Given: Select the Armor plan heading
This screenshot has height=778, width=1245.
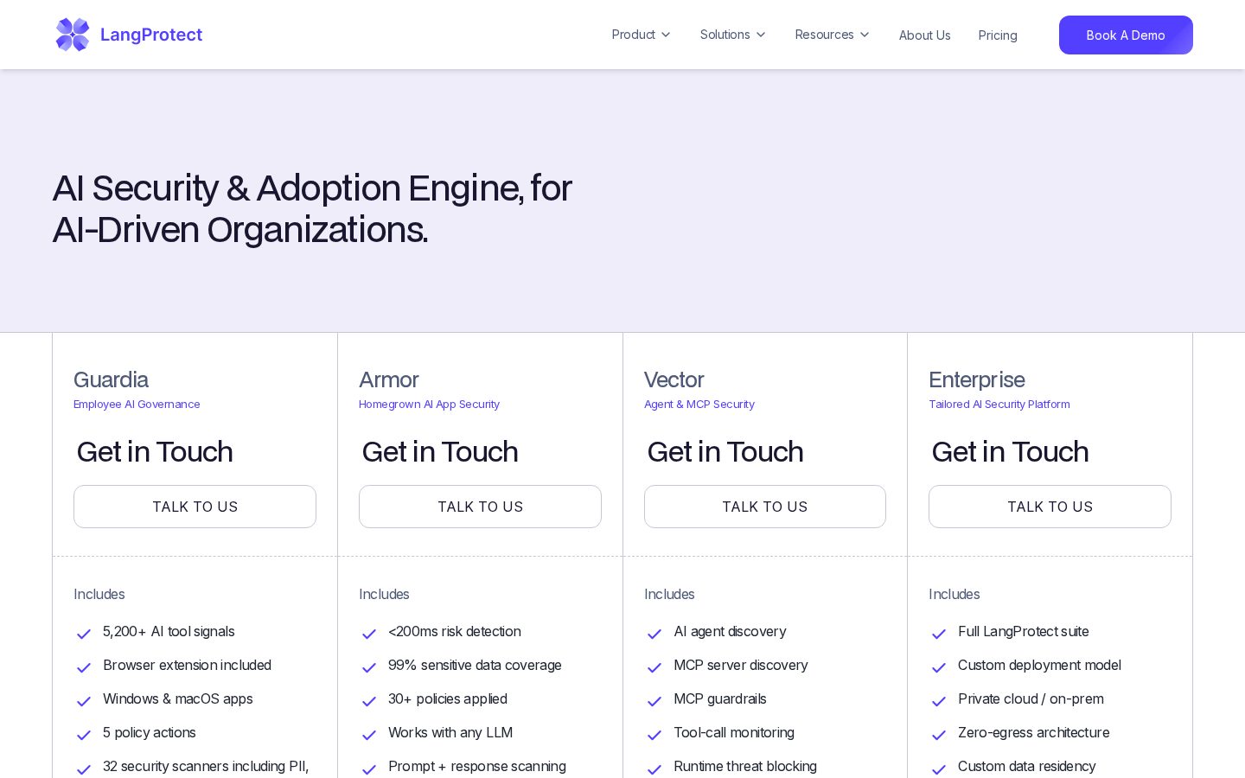Looking at the screenshot, I should point(389,379).
